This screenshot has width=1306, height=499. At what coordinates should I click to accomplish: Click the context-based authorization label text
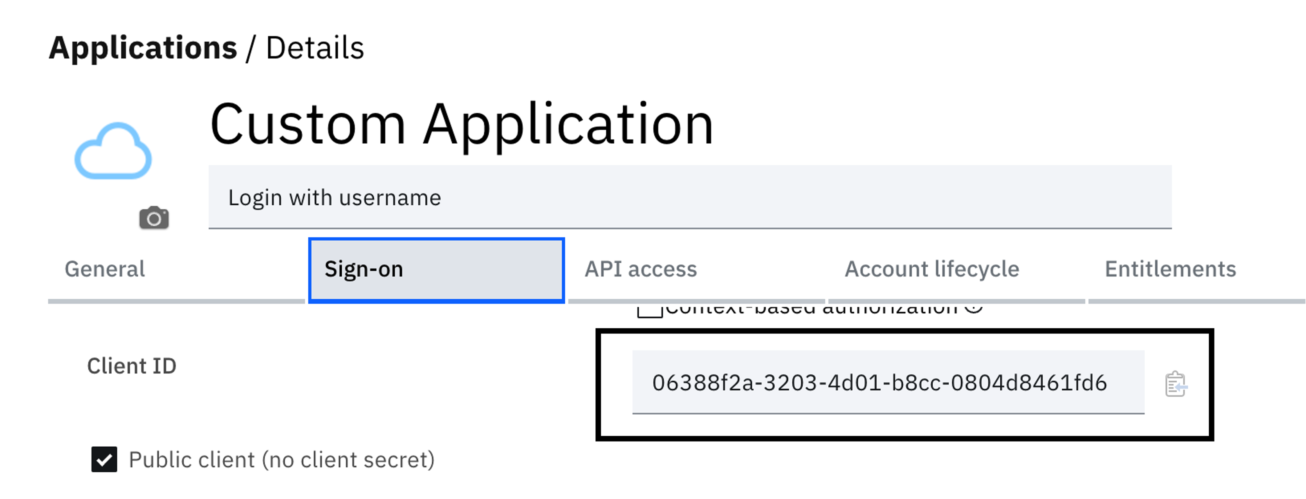pos(812,308)
